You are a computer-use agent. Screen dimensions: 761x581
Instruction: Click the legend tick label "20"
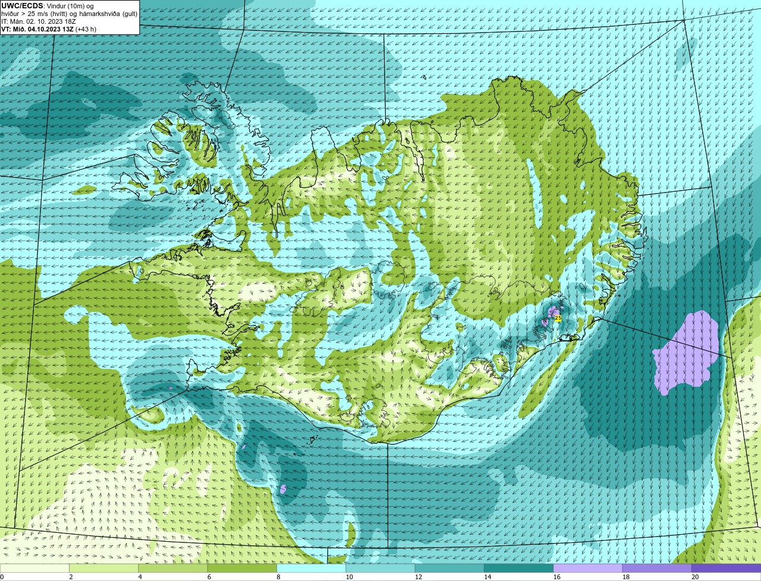(x=695, y=577)
